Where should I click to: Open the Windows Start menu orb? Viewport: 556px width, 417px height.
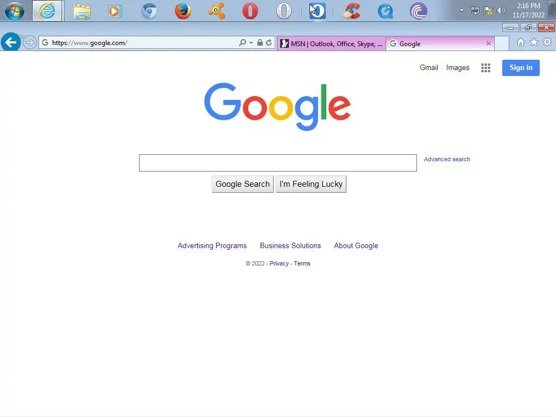pos(15,11)
